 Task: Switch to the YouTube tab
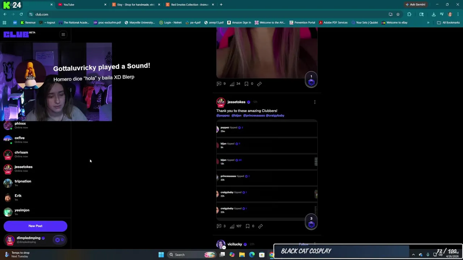(x=81, y=5)
